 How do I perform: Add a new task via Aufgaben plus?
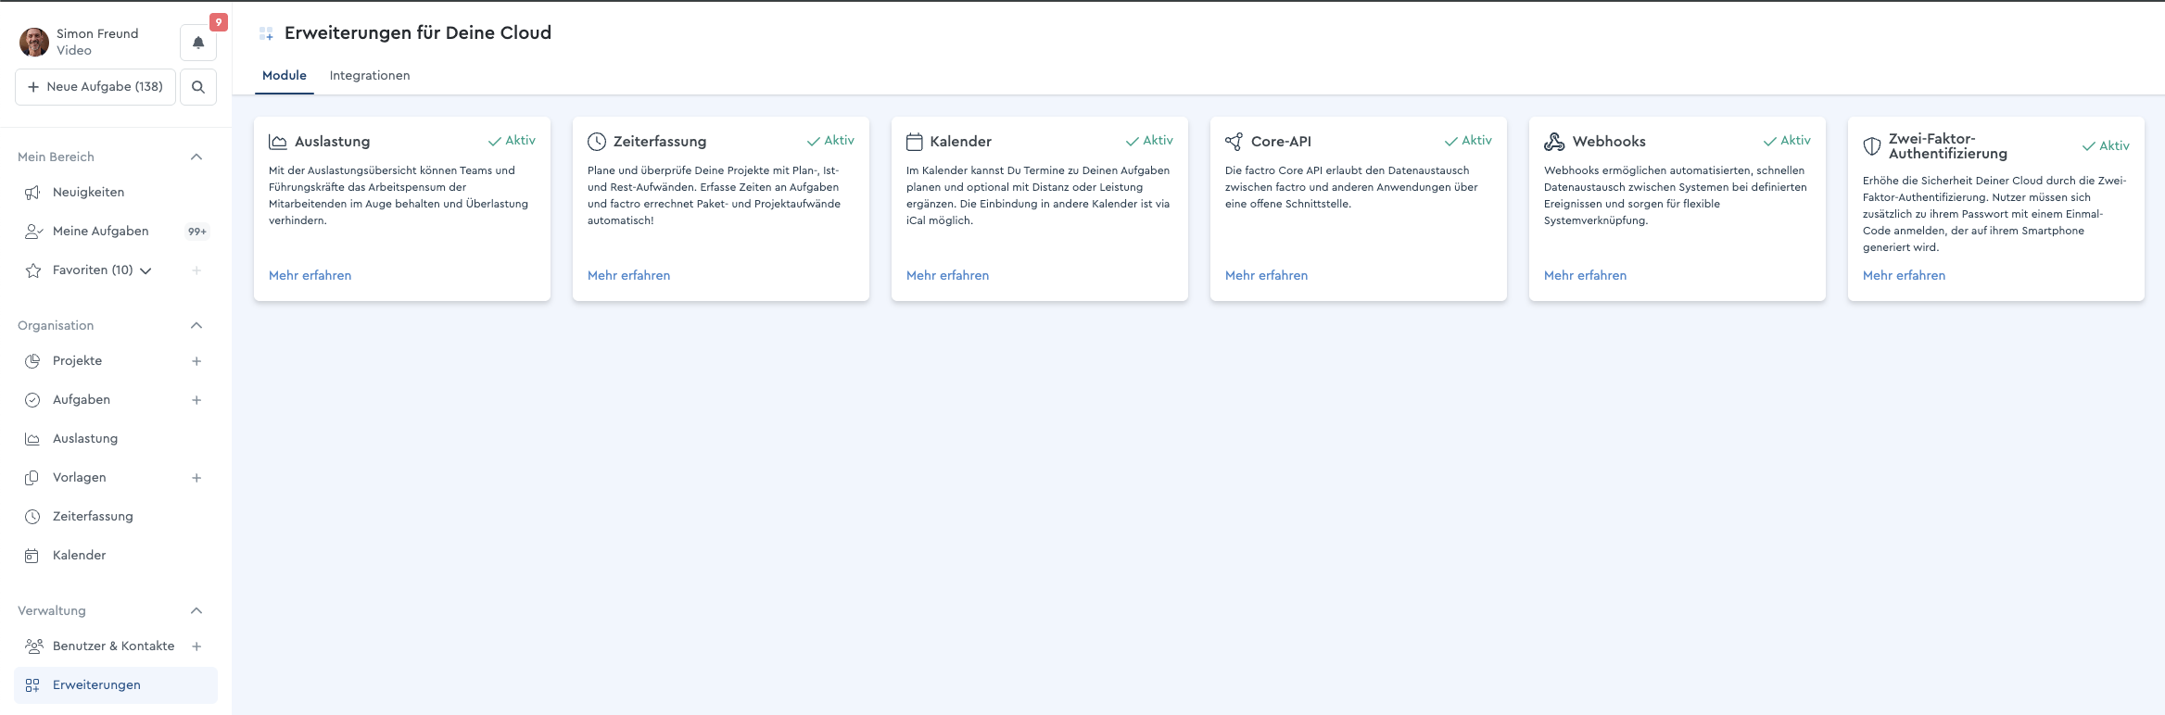pyautogui.click(x=196, y=400)
